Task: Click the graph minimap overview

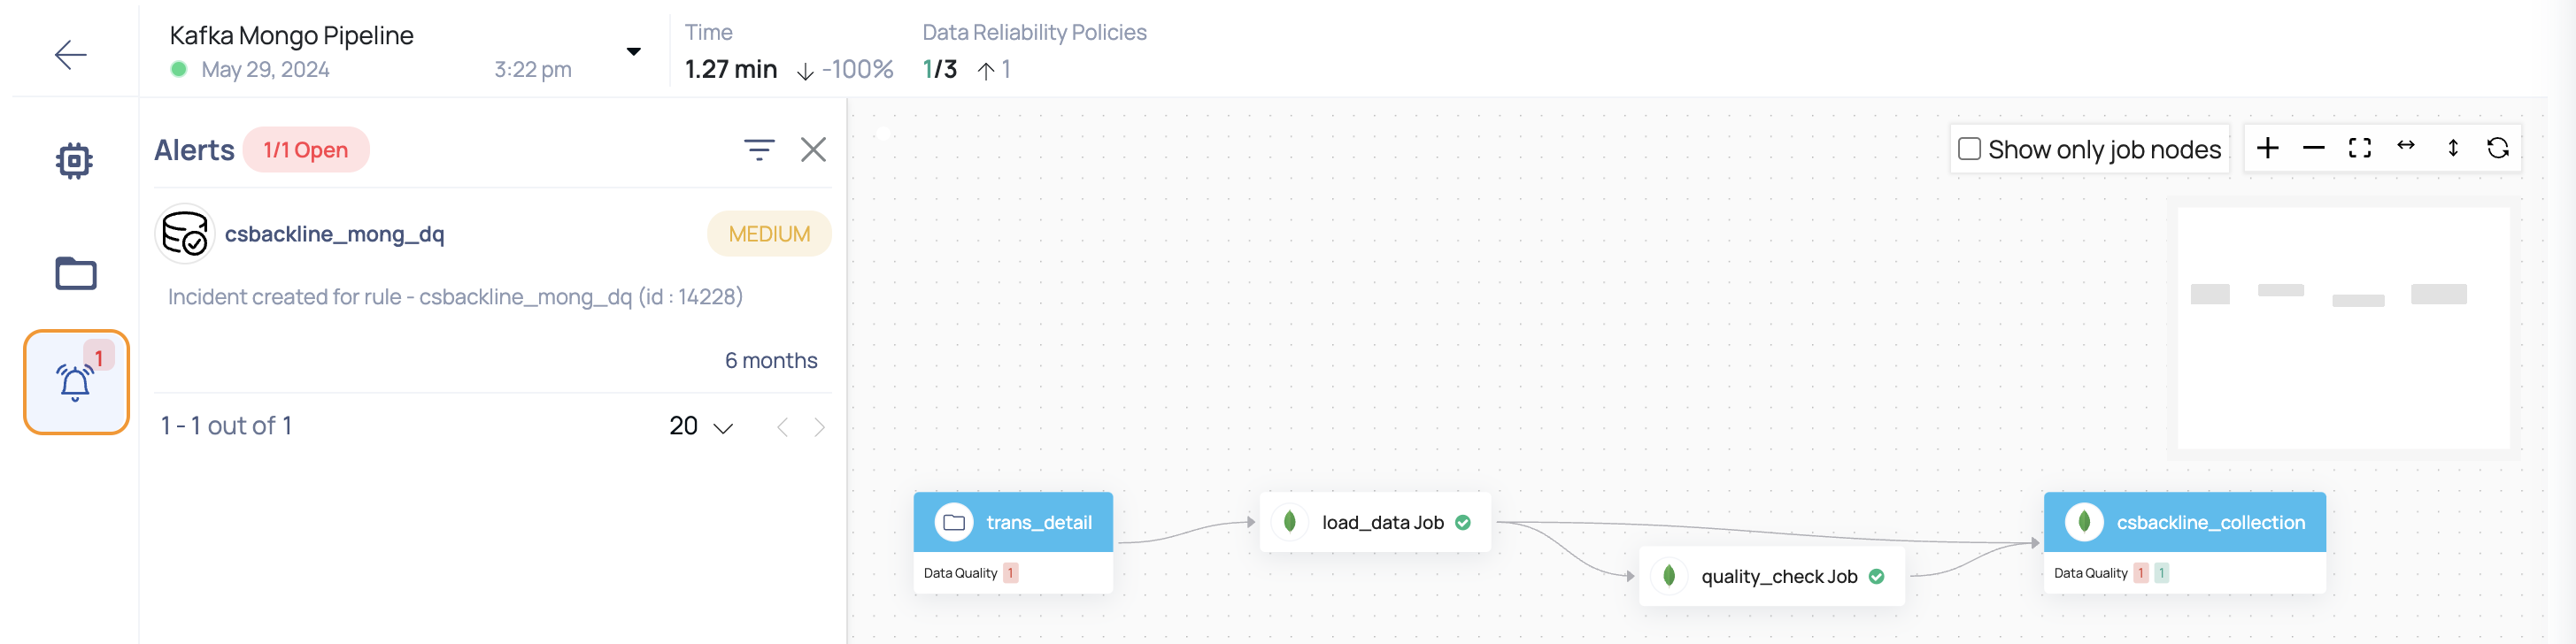Action: pos(2343,328)
